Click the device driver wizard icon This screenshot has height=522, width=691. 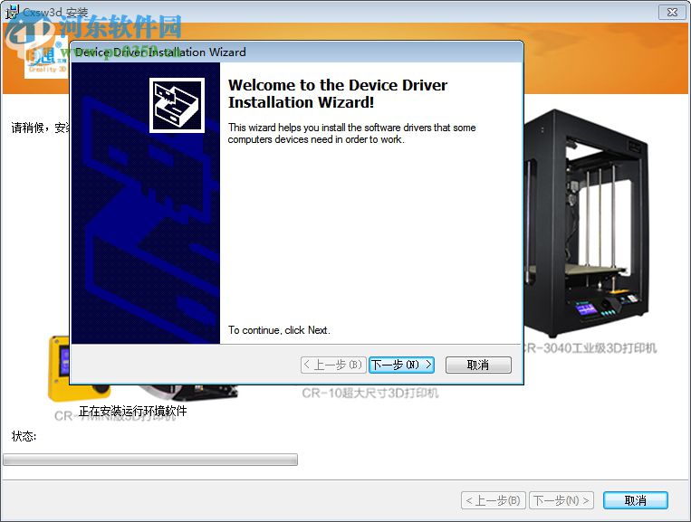tap(177, 105)
